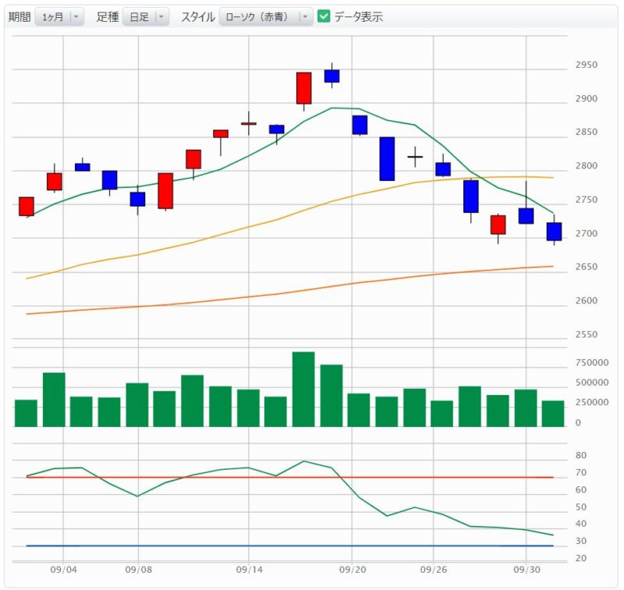The image size is (624, 590).
Task: Click the 2800 price axis label
Action: 587,166
